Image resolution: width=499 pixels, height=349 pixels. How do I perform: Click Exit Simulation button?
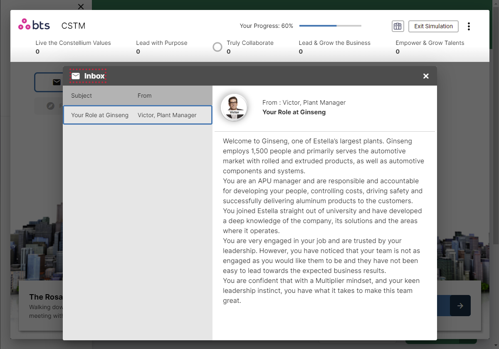click(x=433, y=26)
